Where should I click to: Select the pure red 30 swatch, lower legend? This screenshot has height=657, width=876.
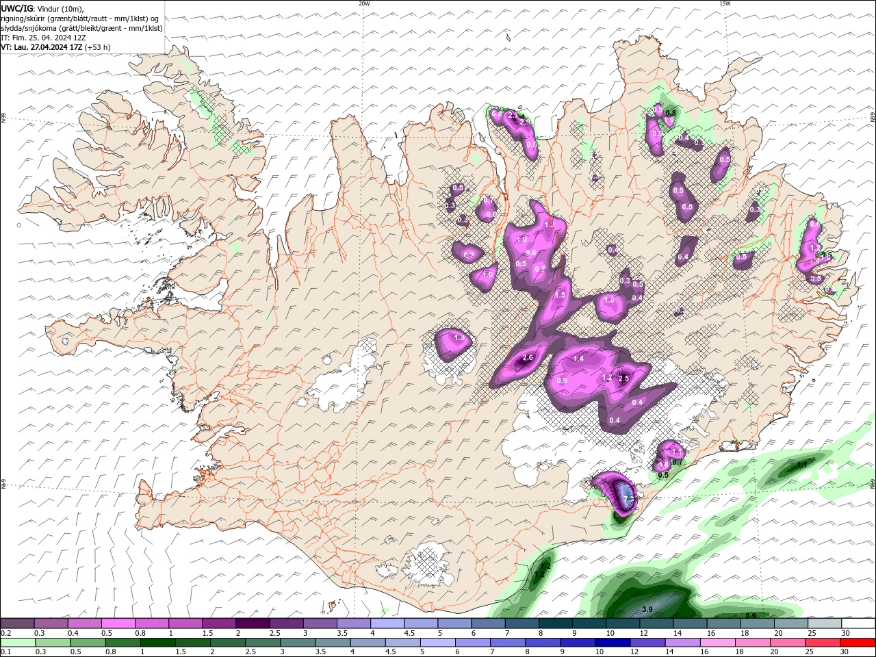pos(857,643)
